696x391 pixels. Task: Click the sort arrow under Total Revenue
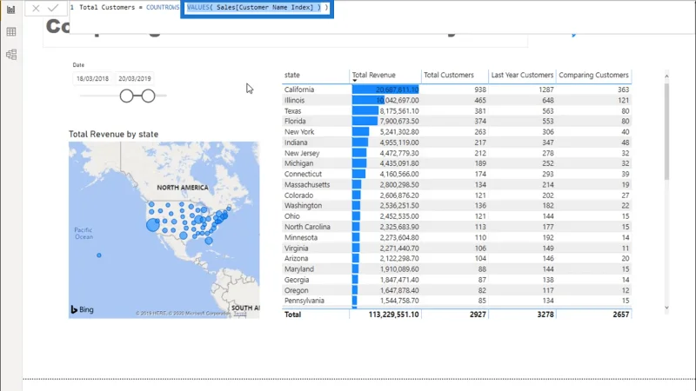[355, 81]
